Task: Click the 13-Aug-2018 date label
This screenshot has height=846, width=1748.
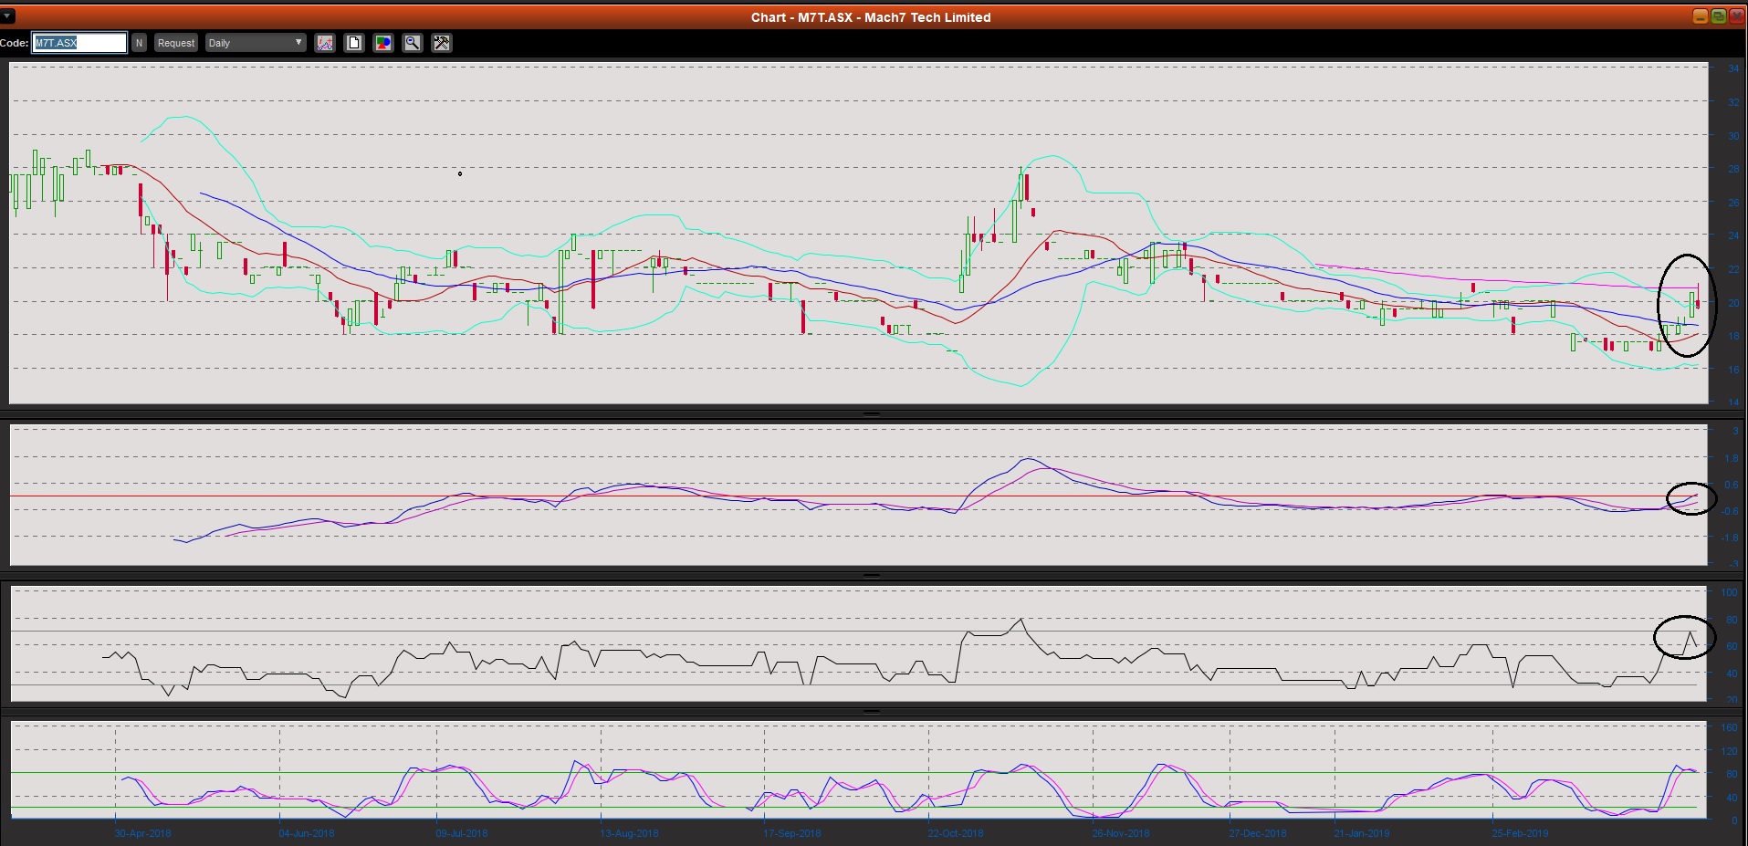Action: (630, 833)
